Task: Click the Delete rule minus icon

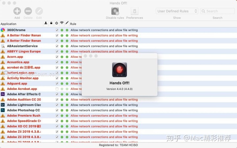Action: click(28, 11)
